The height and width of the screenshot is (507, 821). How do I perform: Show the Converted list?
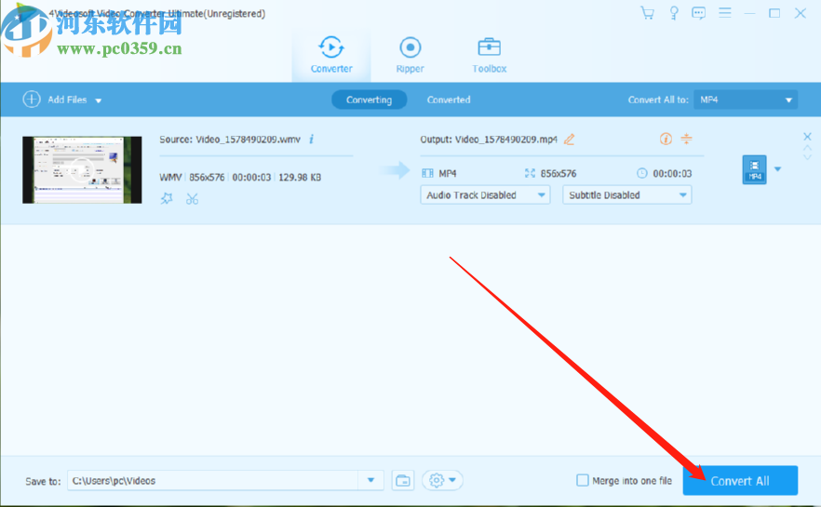pos(449,100)
